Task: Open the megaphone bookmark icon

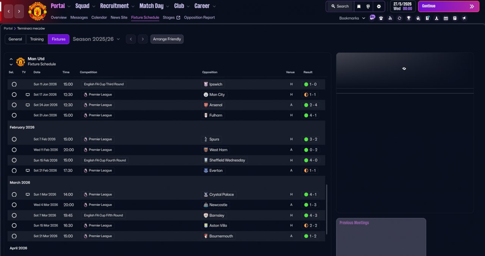Action: (464, 18)
